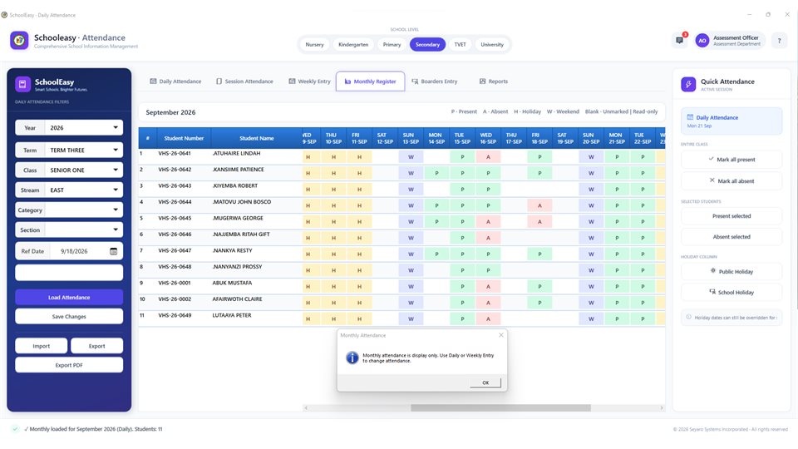
Task: Click the horizontal scrollbar right arrow
Action: pyautogui.click(x=662, y=407)
